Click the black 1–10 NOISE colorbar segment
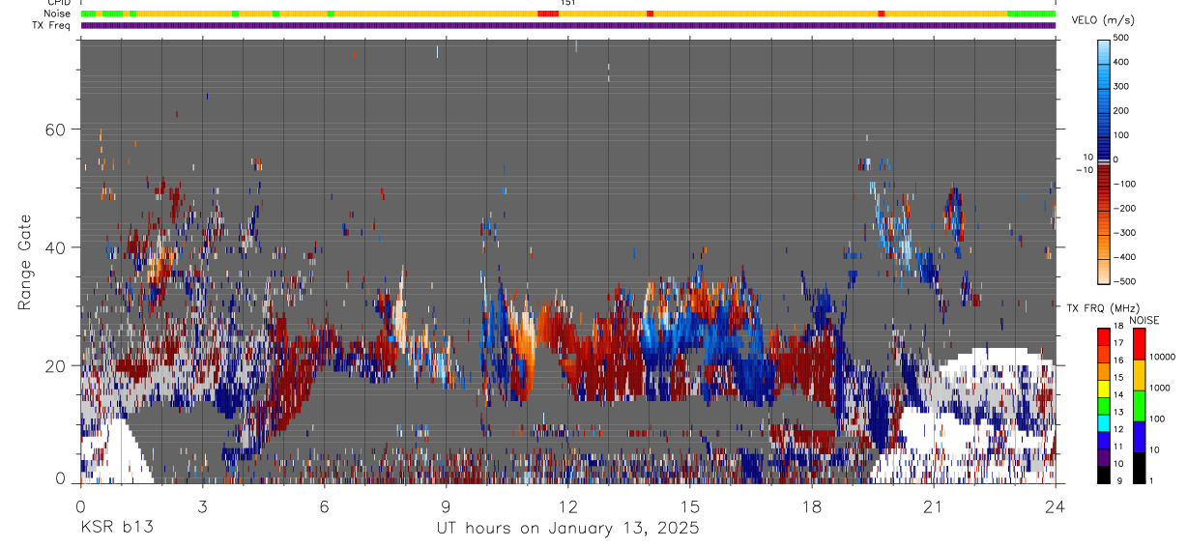Viewport: 1187px width, 548px height. (1138, 468)
